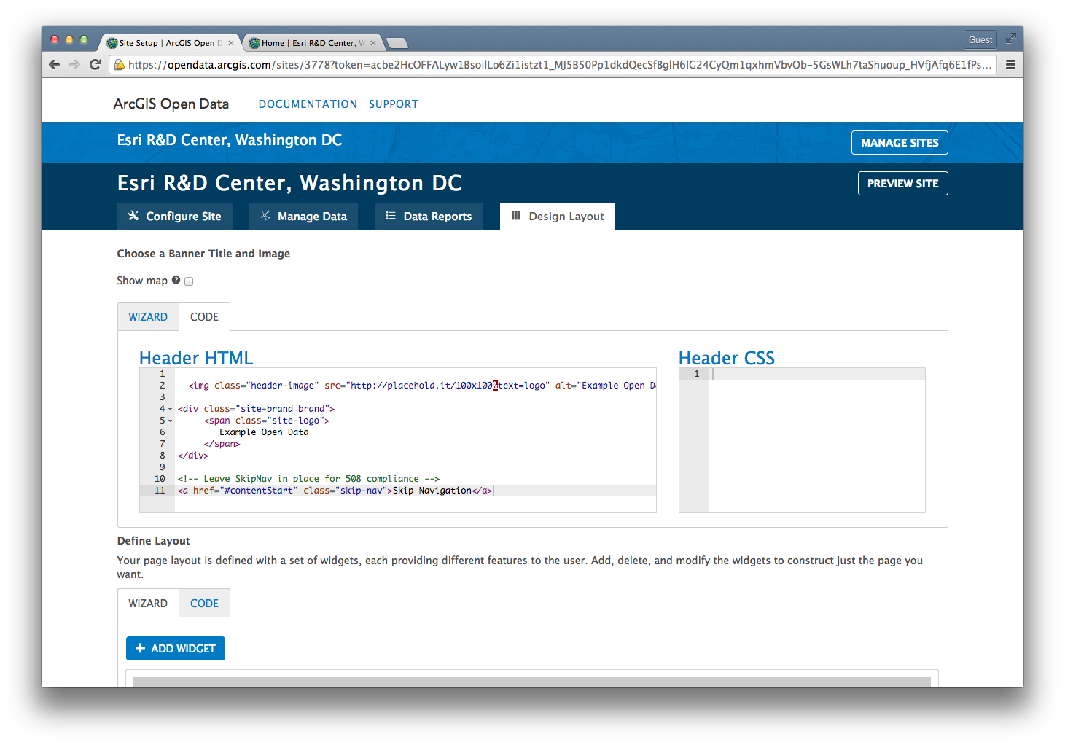Switch to Home Esri R&D Center tab
1065x745 pixels.
[312, 43]
